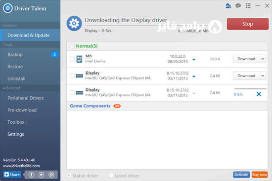The width and height of the screenshot is (272, 181).
Task: Click the Activate button
Action: pos(241,175)
